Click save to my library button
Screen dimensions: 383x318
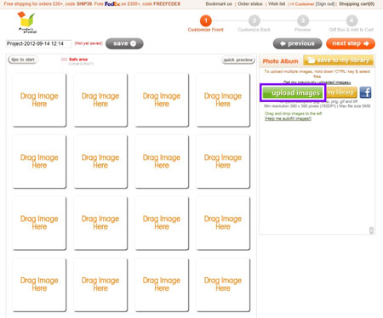point(338,60)
